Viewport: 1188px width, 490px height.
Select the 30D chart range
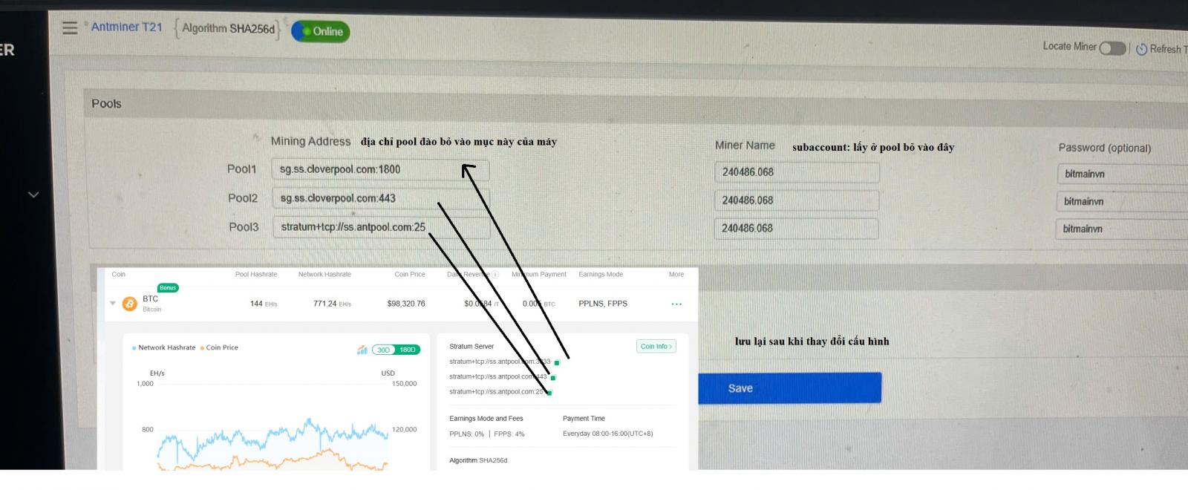383,350
